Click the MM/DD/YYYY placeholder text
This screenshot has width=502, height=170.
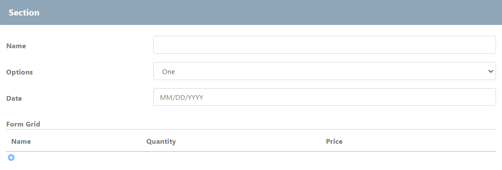pos(182,98)
